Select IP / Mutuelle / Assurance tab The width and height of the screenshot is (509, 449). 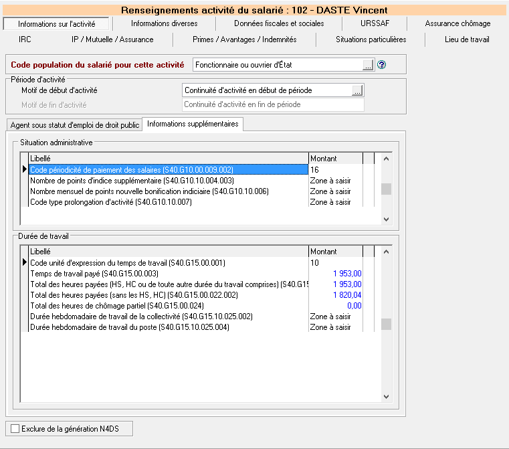112,39
